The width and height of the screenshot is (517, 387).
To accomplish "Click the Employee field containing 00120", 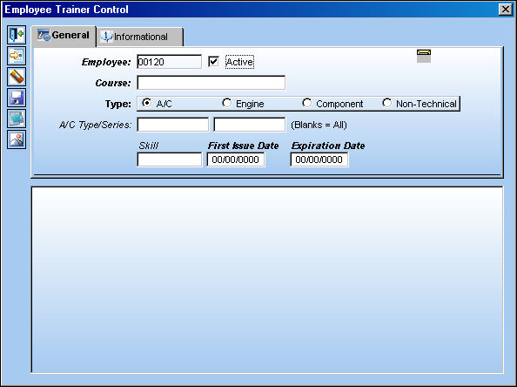I will tap(169, 62).
